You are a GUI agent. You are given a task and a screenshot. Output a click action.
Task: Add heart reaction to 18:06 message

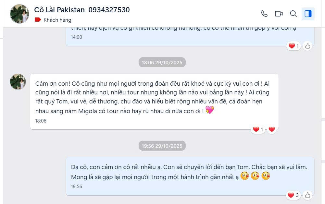[272, 129]
